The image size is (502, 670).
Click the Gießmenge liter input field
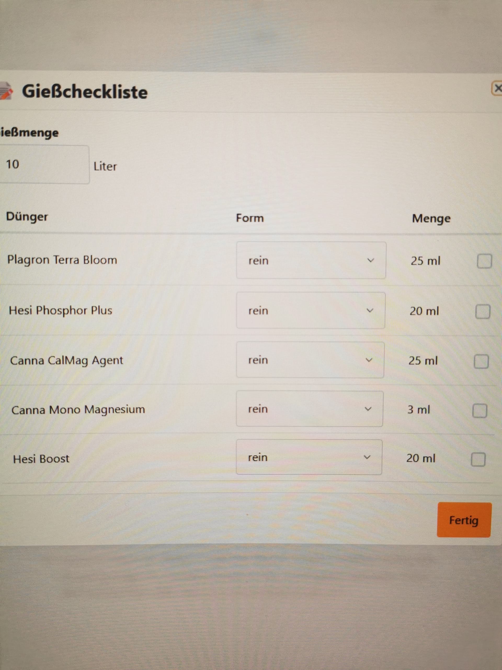[44, 164]
